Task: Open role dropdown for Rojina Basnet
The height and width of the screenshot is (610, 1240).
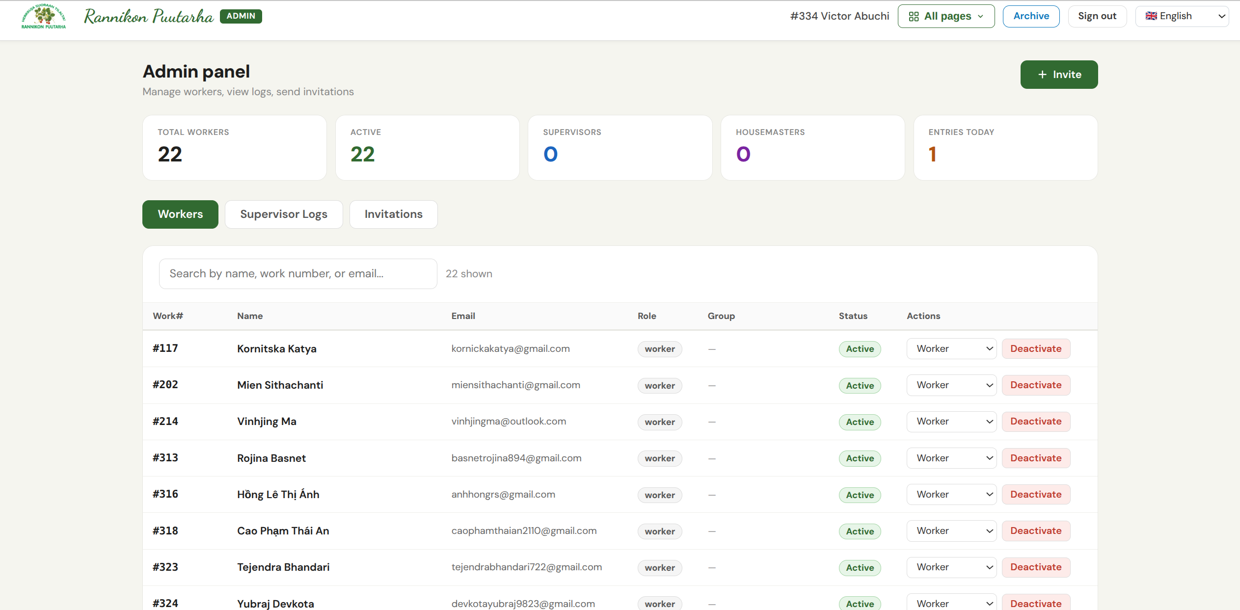Action: pos(951,458)
